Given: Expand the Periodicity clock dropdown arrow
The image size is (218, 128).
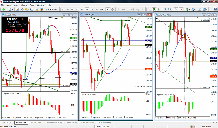Looking at the screenshot, I should (x=196, y=9).
